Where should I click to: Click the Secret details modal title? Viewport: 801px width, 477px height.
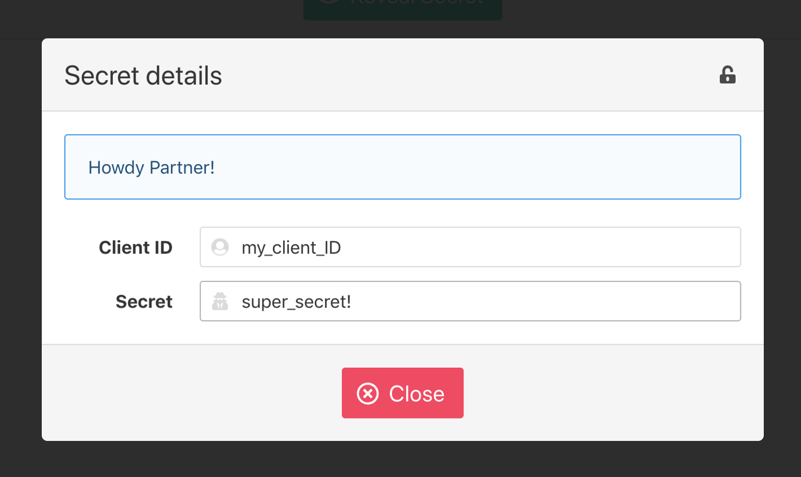tap(143, 75)
